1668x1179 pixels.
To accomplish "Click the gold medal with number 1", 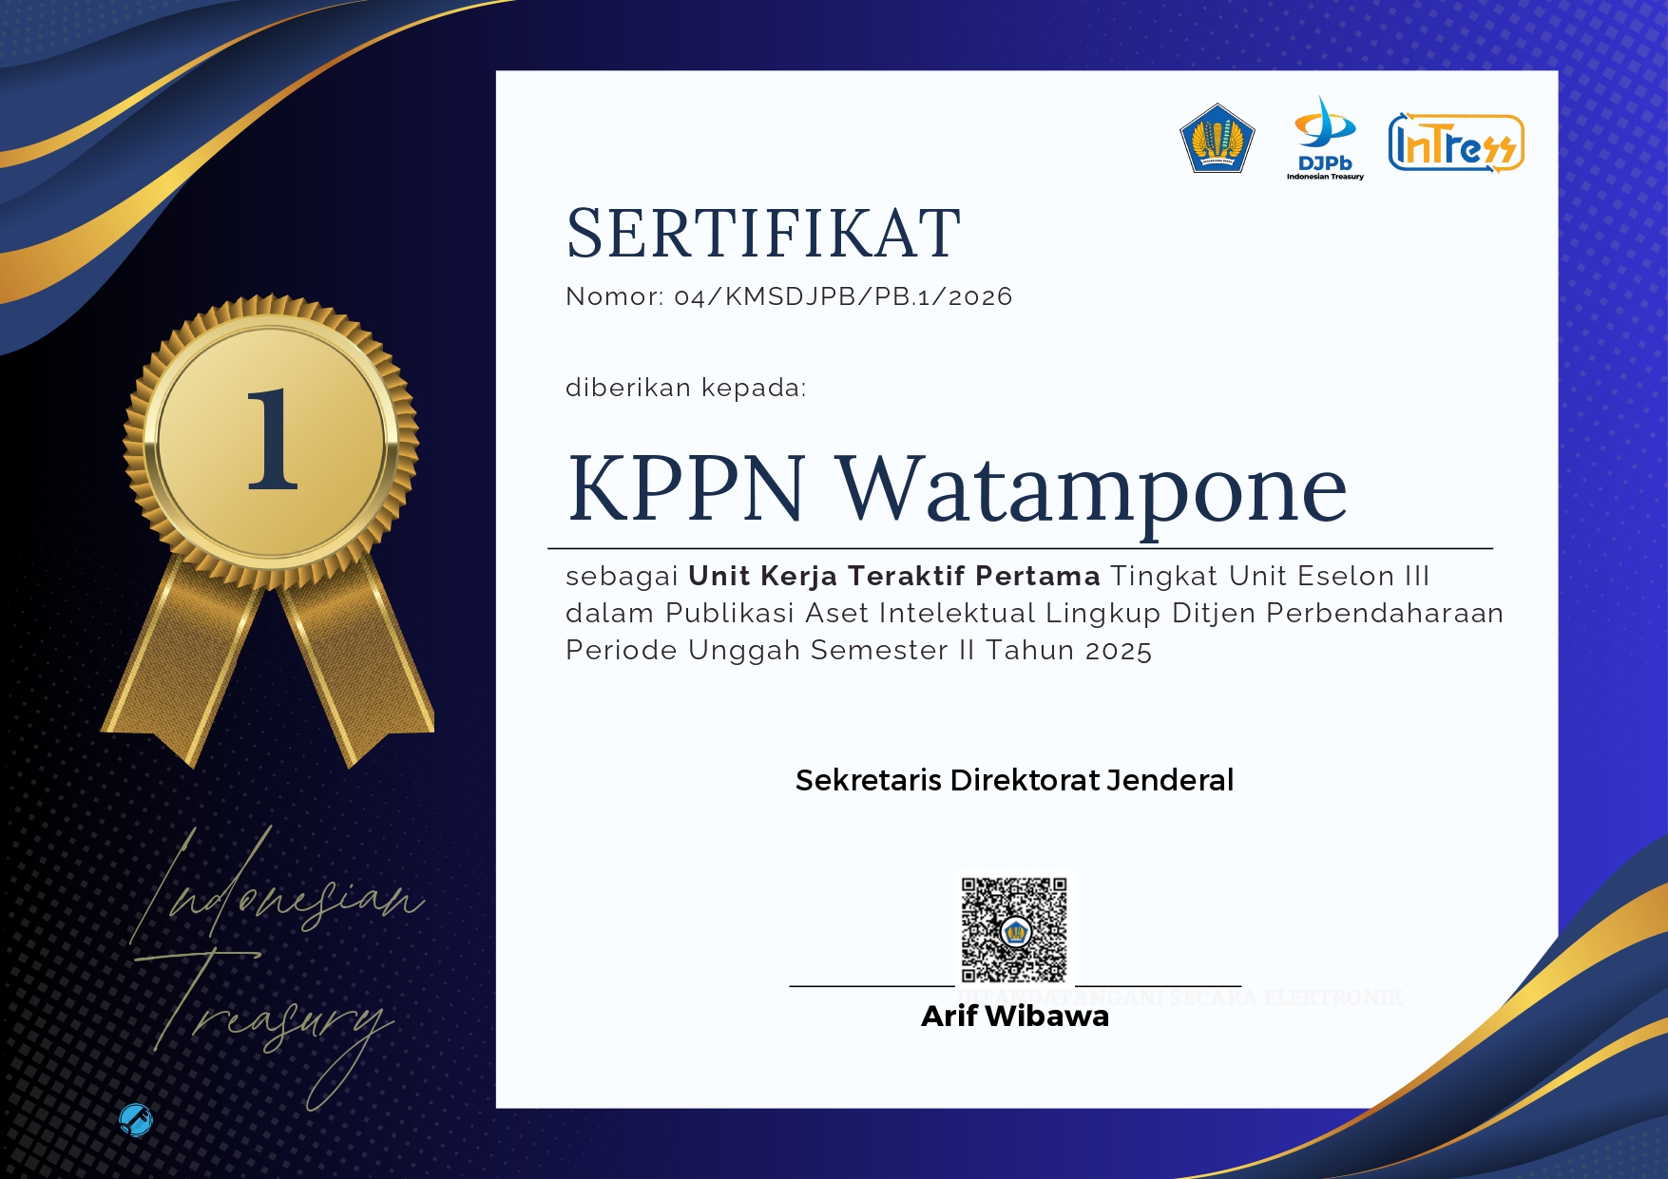I will (272, 442).
